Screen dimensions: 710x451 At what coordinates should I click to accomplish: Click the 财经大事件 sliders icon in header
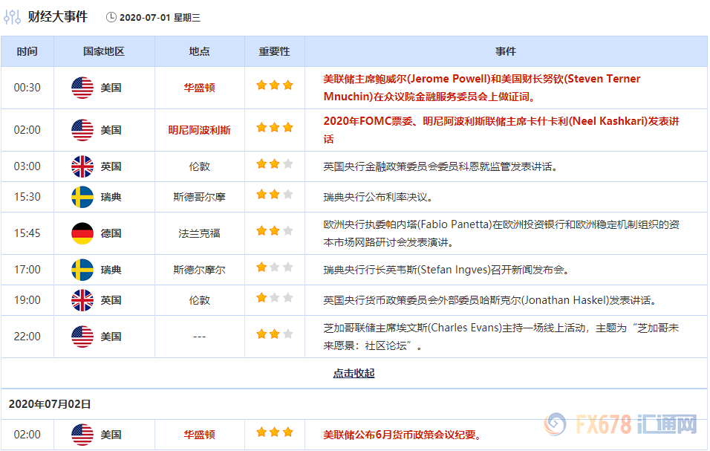click(12, 15)
